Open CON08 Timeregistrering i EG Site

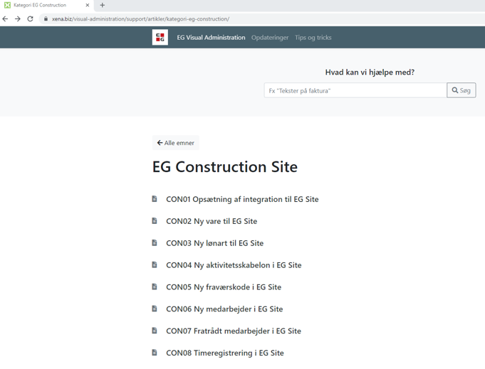225,353
